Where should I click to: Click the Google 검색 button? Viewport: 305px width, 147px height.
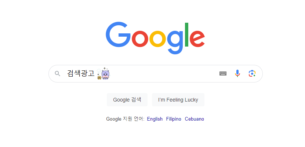[127, 100]
